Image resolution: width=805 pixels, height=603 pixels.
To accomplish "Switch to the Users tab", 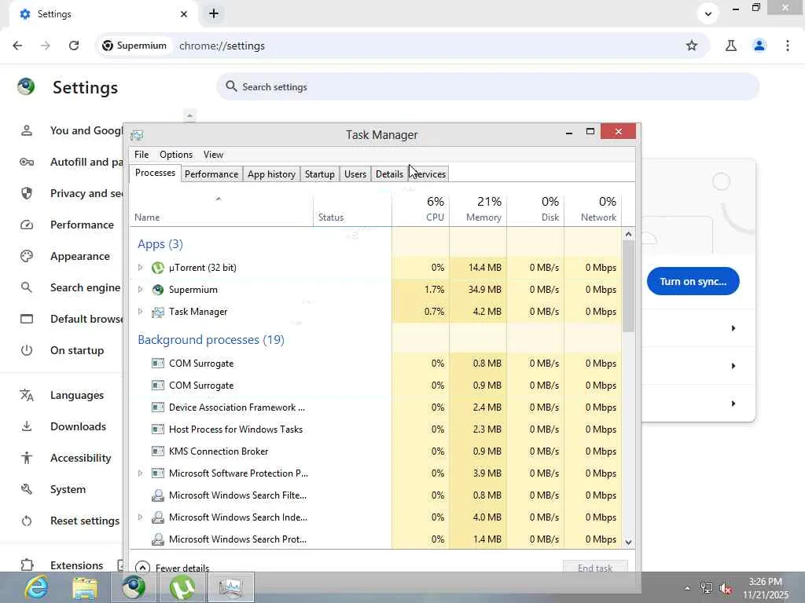I will coord(355,174).
